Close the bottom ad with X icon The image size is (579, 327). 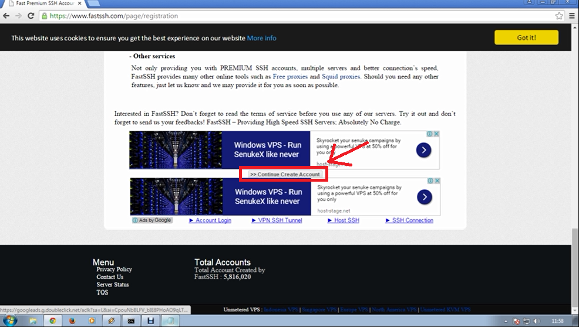pos(437,180)
